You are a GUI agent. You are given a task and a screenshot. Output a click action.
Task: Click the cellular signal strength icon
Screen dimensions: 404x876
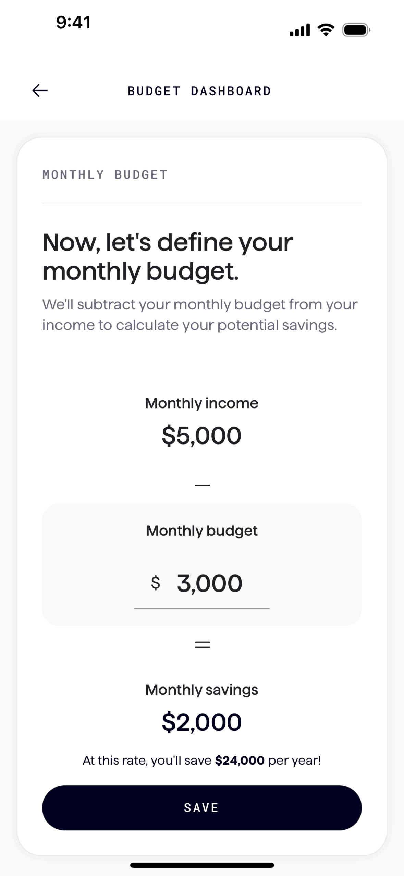tap(299, 30)
